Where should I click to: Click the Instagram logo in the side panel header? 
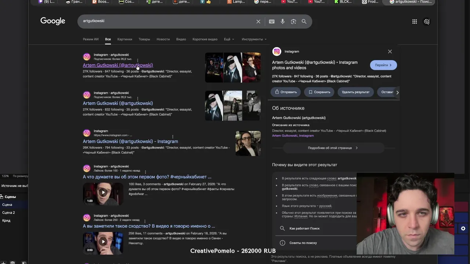[x=277, y=52]
